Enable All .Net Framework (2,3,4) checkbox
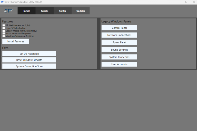 4,25
